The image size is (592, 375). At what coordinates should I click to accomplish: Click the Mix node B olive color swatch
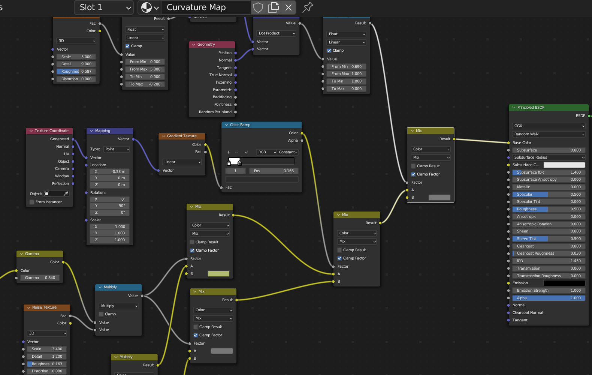[218, 274]
